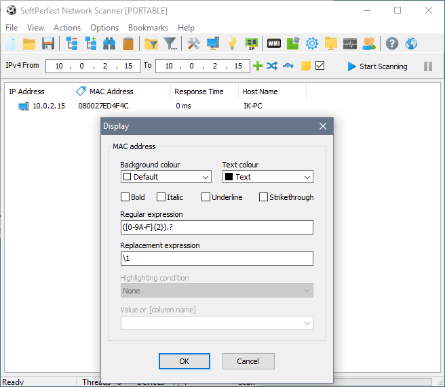Click the expand tree toolbar icon
Image resolution: width=445 pixels, height=387 pixels.
(91, 43)
